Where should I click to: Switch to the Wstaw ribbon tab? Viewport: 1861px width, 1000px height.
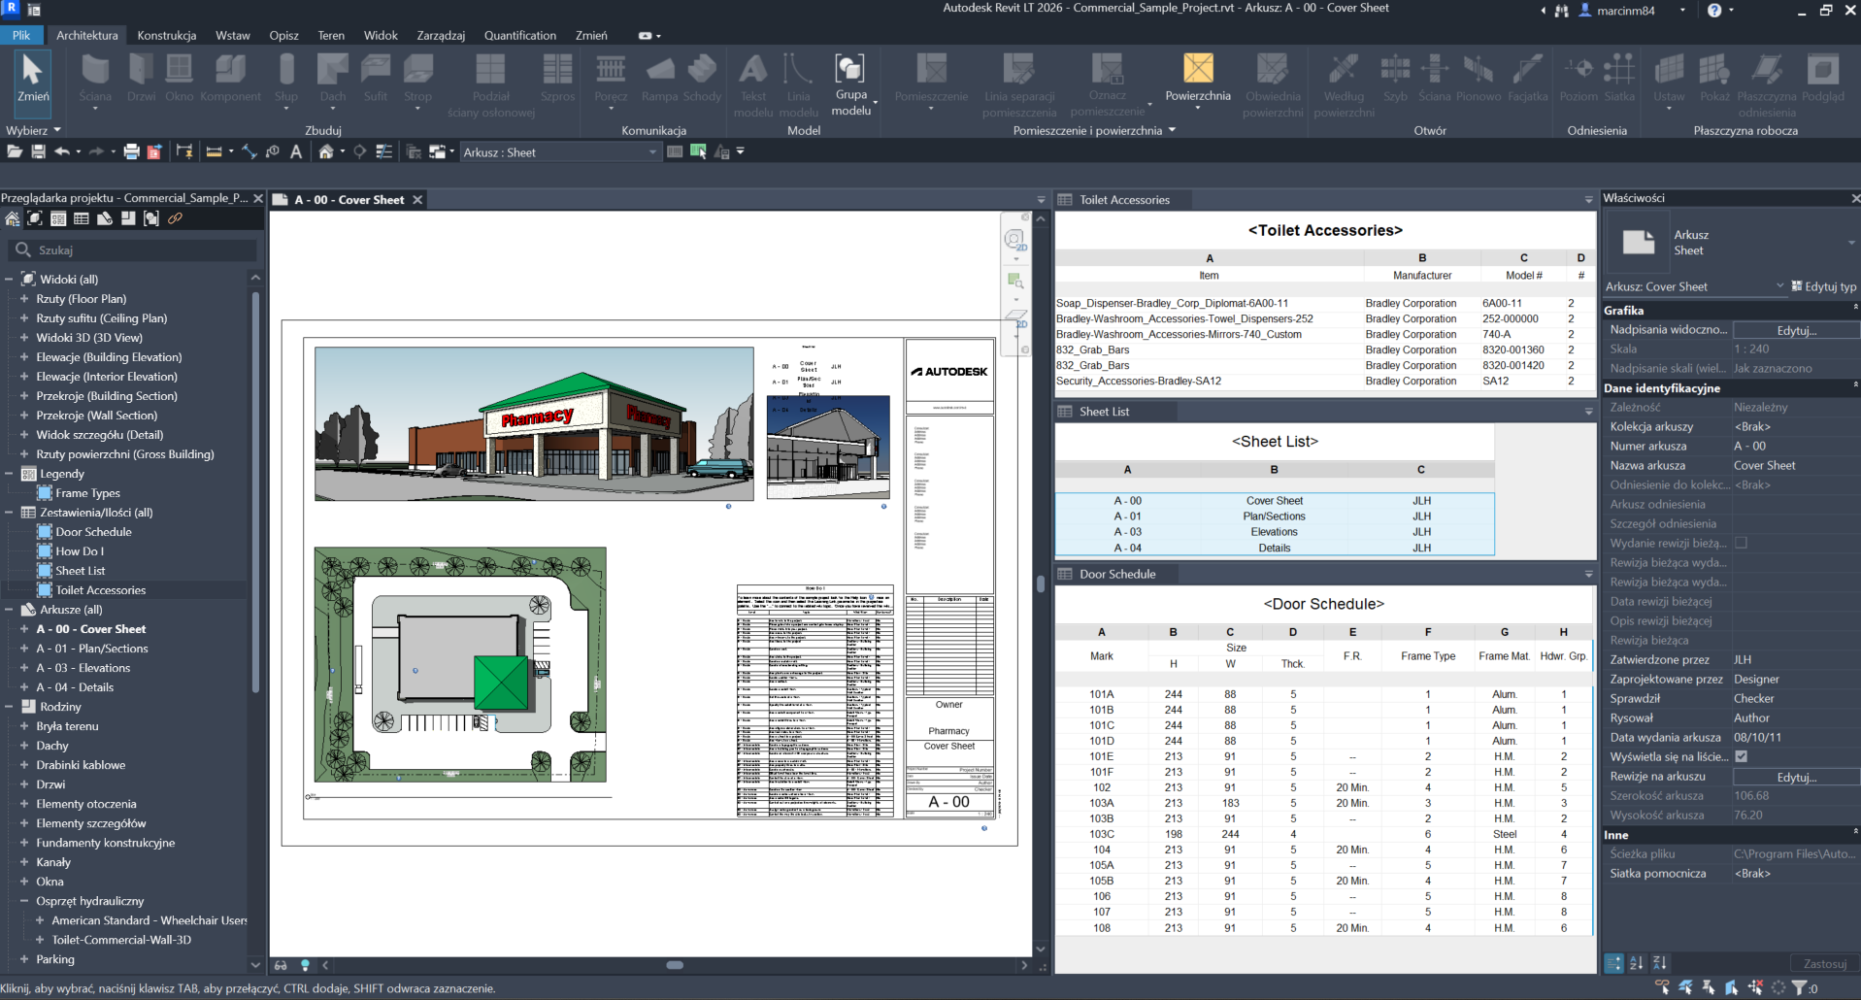pyautogui.click(x=232, y=35)
